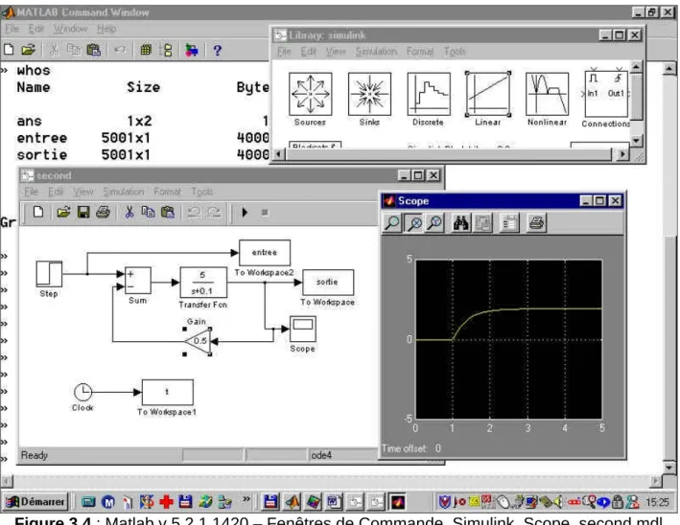The width and height of the screenshot is (680, 525).
Task: Click Cut scissors icon in second window toolbar
Action: point(129,213)
